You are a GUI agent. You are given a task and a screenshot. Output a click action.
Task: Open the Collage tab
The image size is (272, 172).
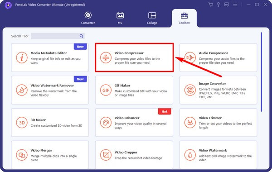click(152, 18)
